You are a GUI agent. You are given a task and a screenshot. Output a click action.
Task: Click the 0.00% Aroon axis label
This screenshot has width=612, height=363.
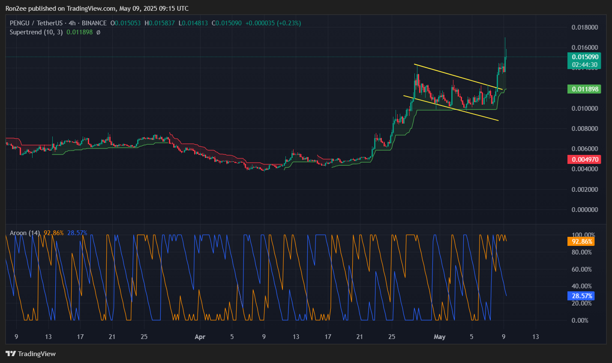click(x=580, y=321)
